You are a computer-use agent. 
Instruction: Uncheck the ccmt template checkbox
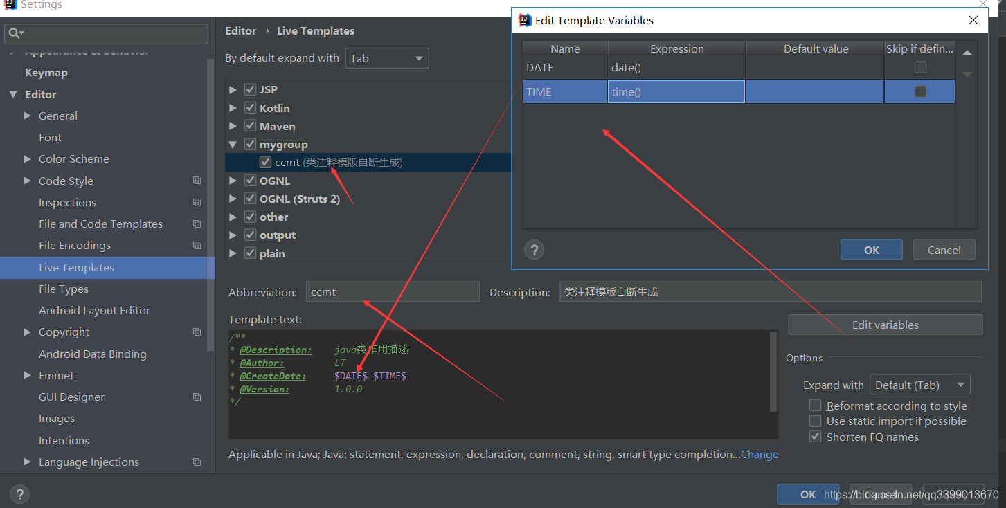[x=265, y=162]
